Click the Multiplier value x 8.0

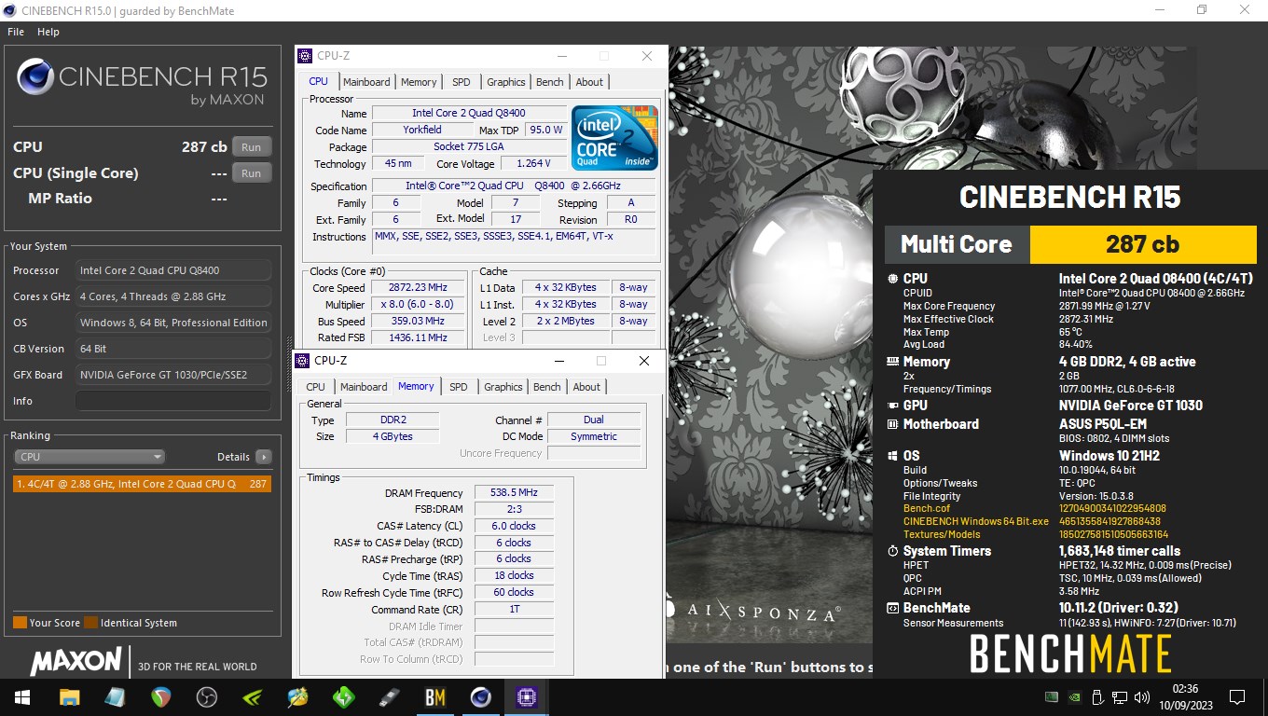click(419, 305)
